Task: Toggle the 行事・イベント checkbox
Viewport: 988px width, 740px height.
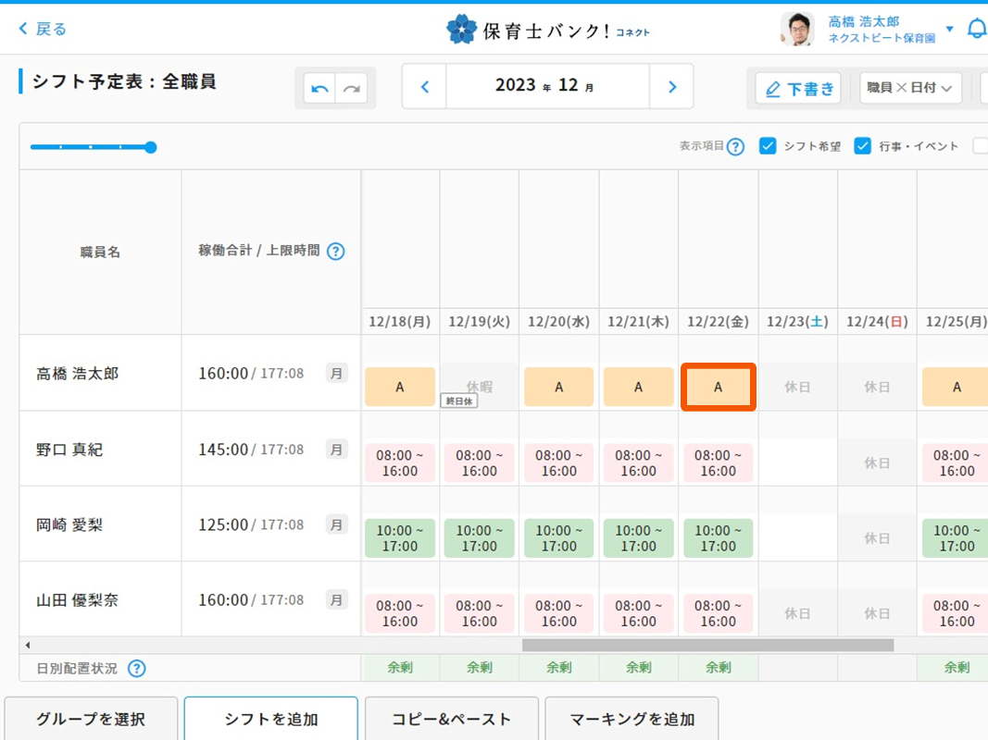Action: 863,146
